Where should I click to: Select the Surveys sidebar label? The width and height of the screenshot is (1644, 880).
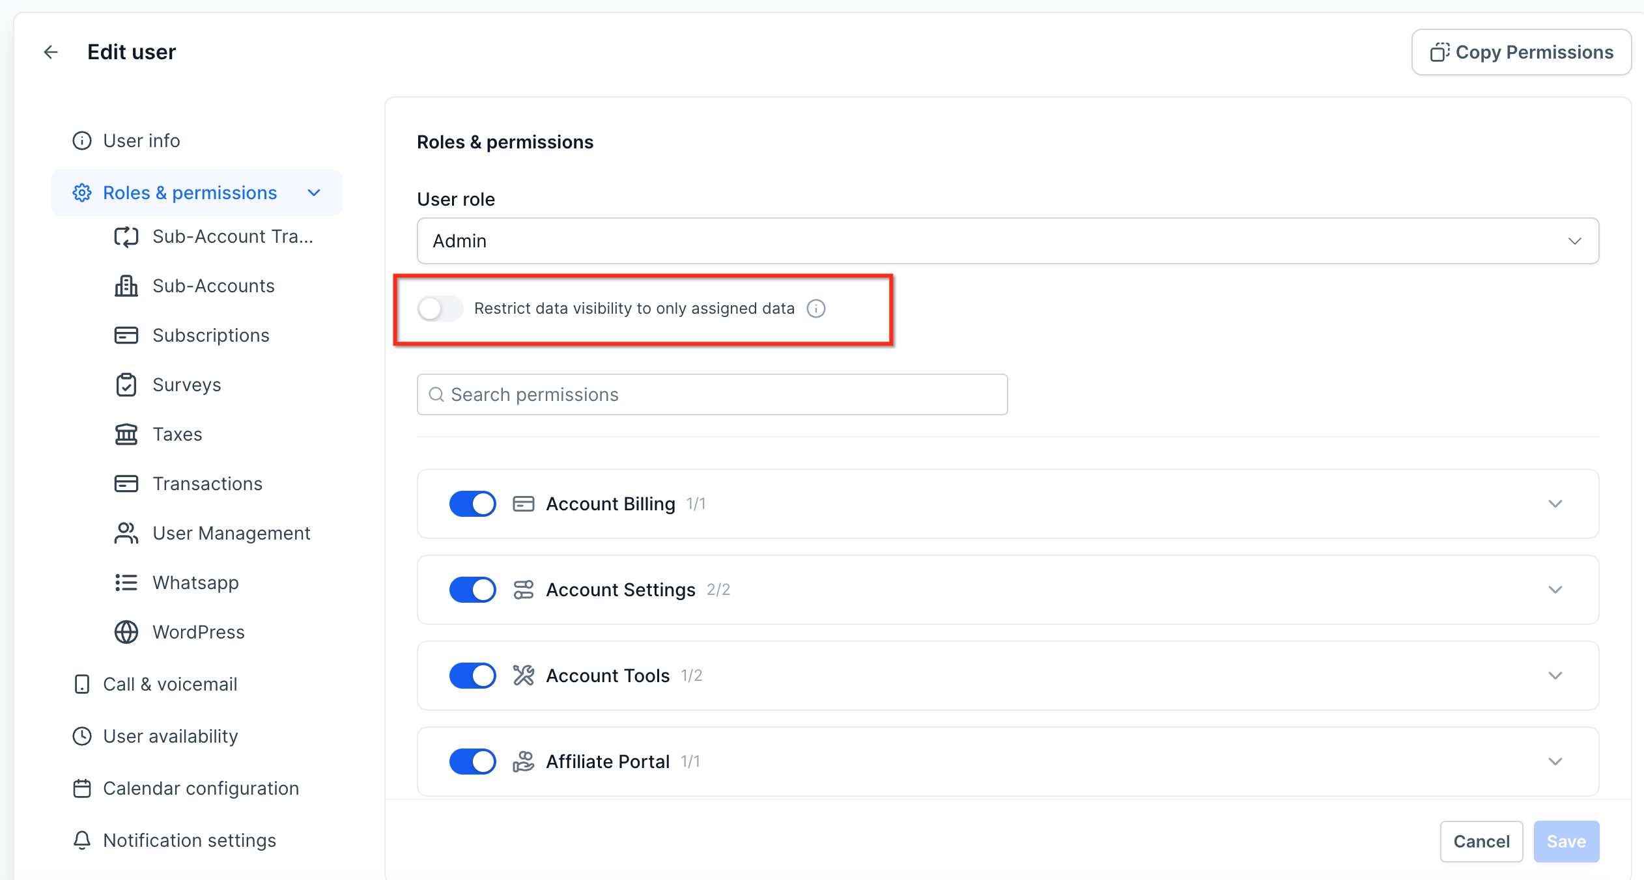coord(187,385)
